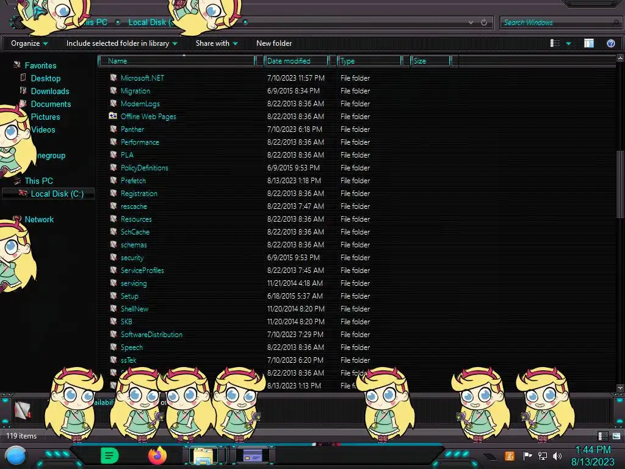The image size is (625, 469).
Task: Click the Microsoft.NET folder icon
Action: point(113,78)
